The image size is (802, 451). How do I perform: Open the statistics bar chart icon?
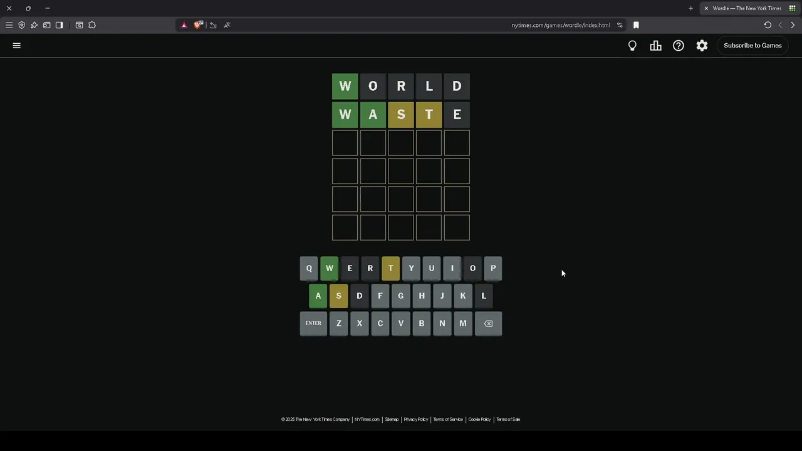(x=655, y=45)
